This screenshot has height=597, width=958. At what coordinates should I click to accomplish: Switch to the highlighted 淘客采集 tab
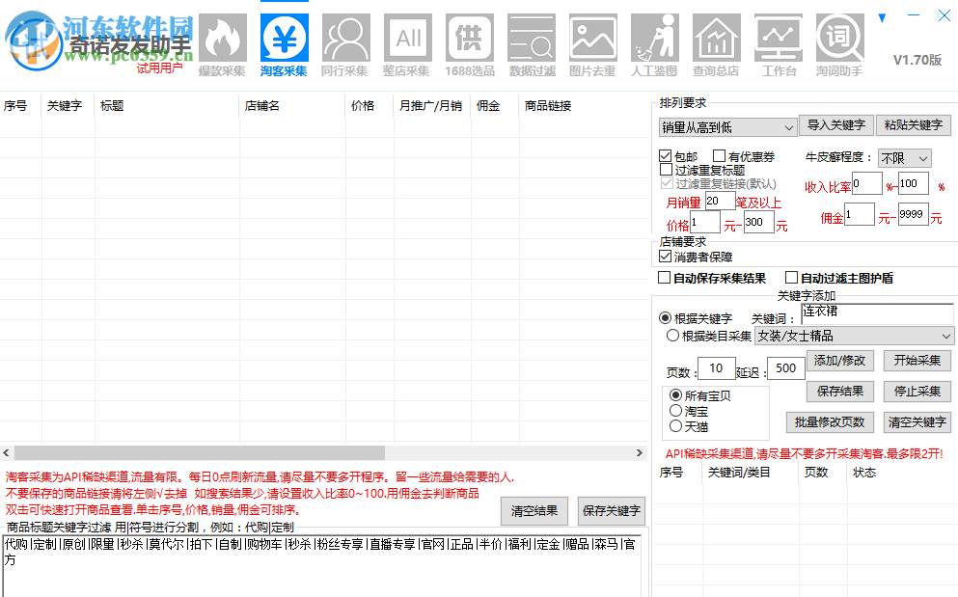283,37
